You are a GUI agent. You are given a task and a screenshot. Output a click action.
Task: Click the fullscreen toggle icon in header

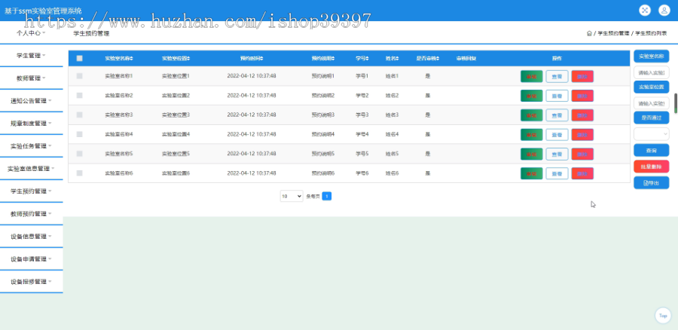coord(645,11)
